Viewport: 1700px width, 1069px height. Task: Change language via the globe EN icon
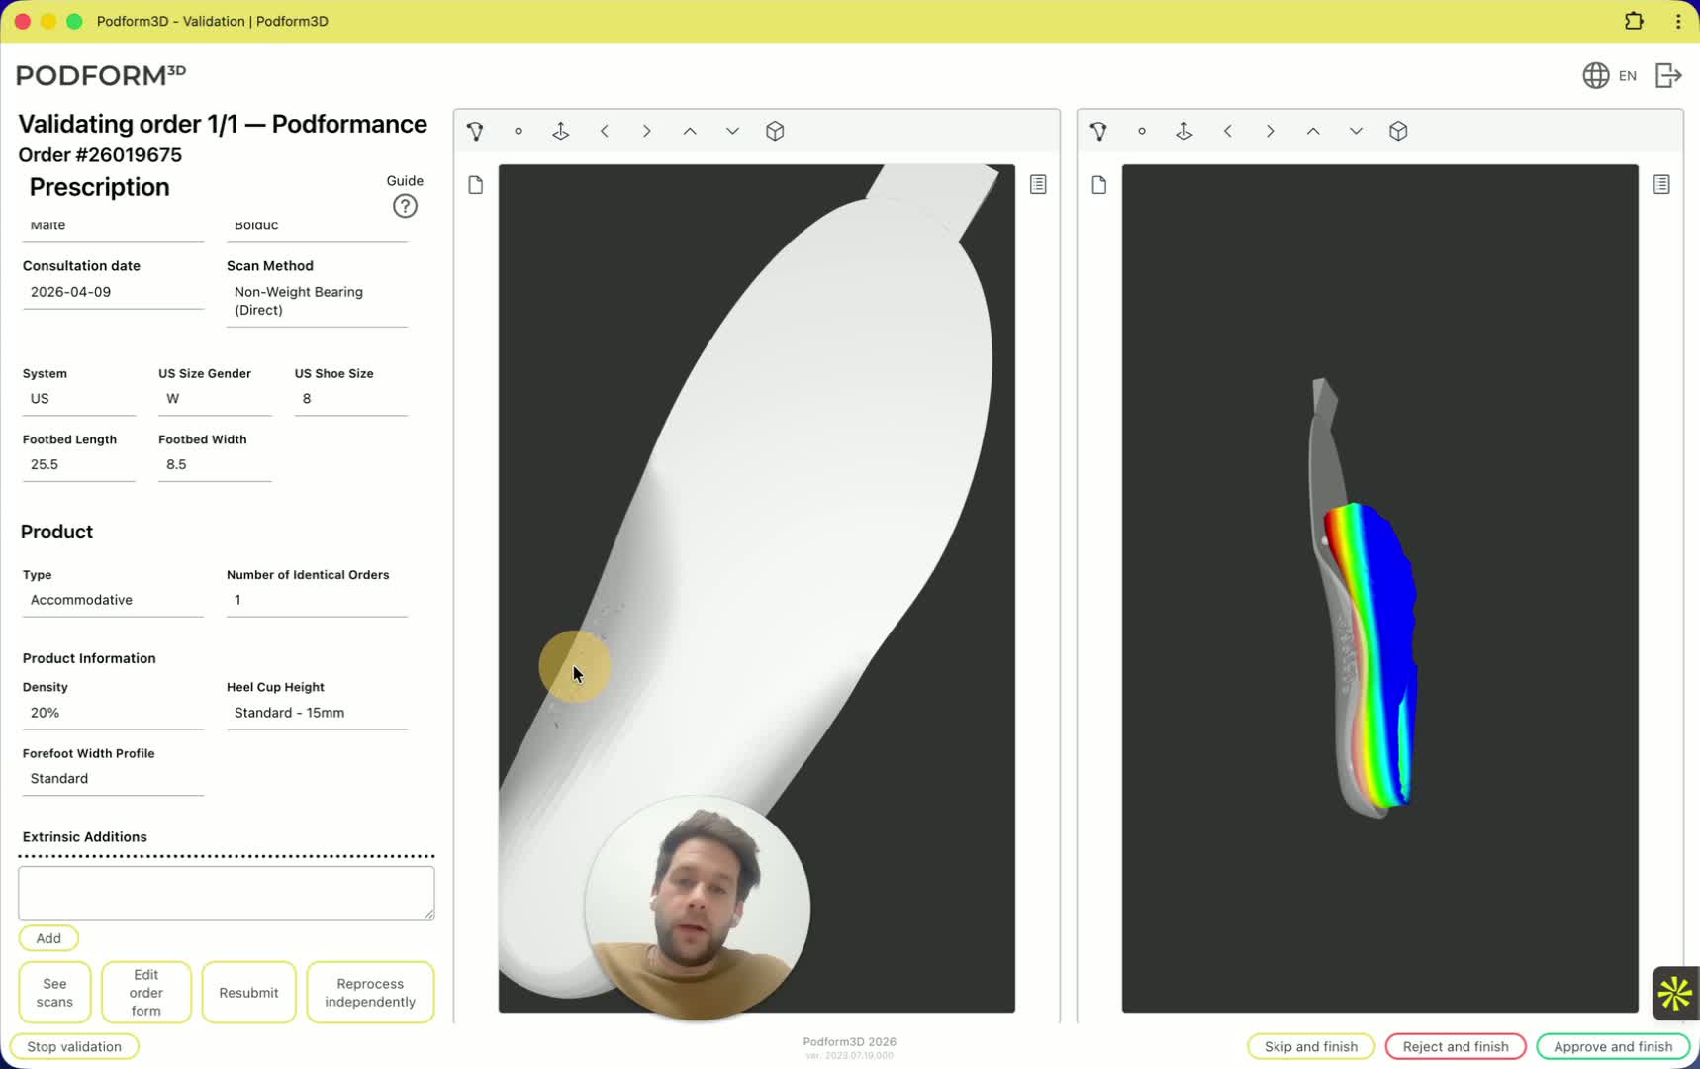pyautogui.click(x=1609, y=75)
